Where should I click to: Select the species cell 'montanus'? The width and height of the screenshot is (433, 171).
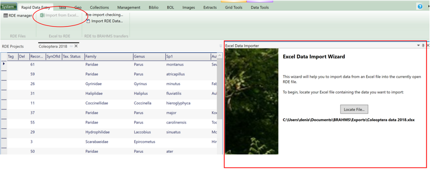(175, 64)
